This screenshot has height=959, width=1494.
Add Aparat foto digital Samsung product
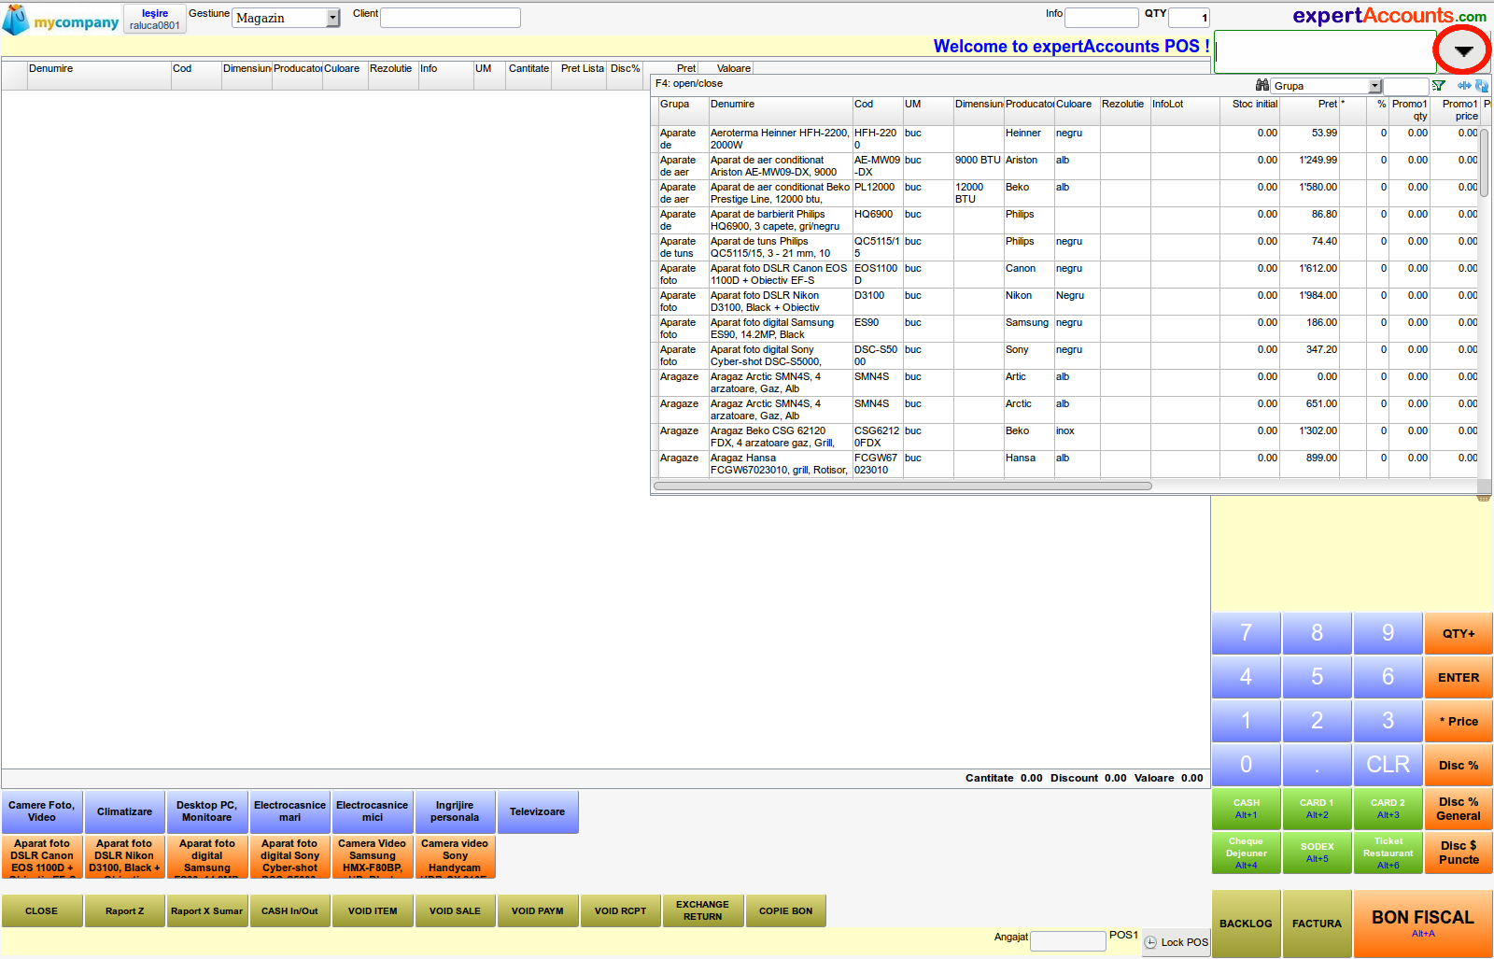click(207, 856)
